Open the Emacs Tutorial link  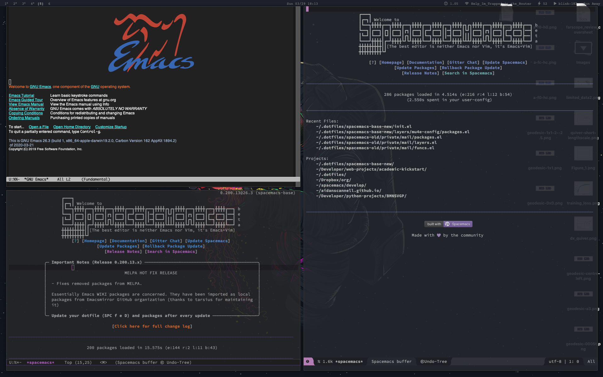tap(21, 96)
